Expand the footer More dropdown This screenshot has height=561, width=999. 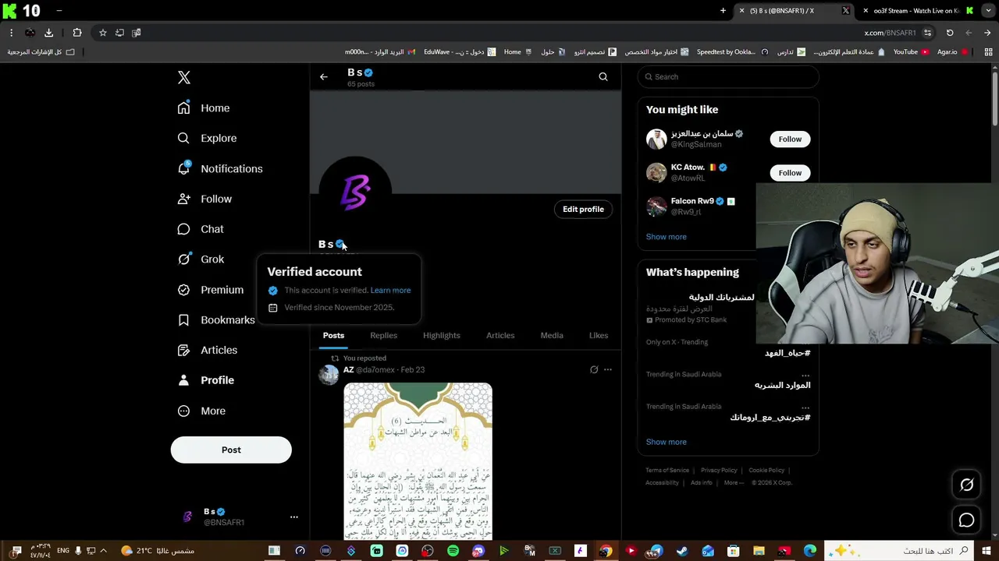tap(733, 483)
